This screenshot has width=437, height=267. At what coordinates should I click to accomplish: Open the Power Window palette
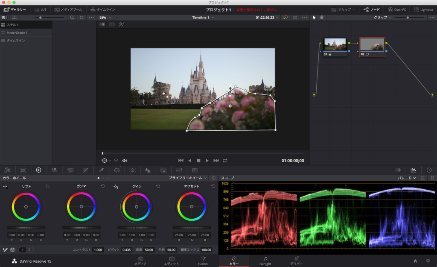[117, 170]
